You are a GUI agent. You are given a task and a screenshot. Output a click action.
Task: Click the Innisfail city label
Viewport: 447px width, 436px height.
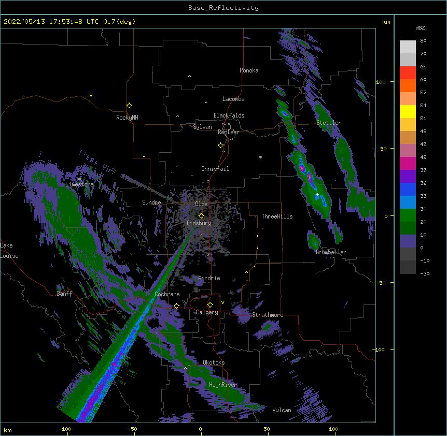click(x=215, y=169)
